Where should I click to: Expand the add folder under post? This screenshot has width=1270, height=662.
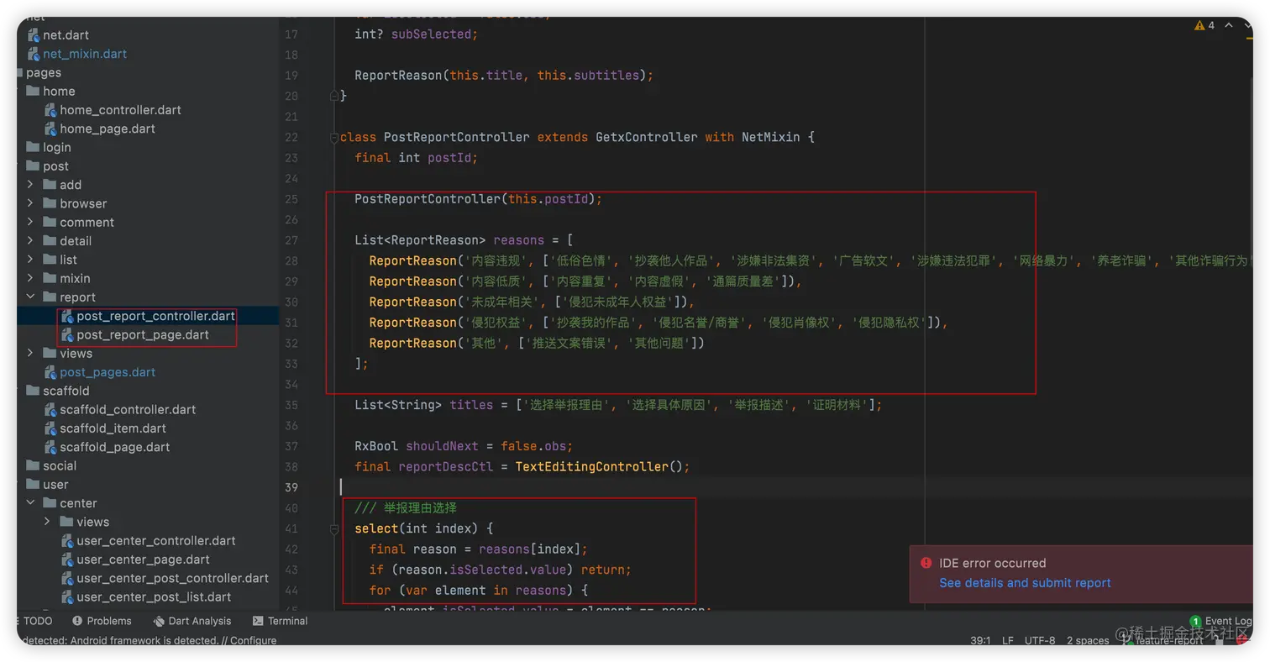30,185
